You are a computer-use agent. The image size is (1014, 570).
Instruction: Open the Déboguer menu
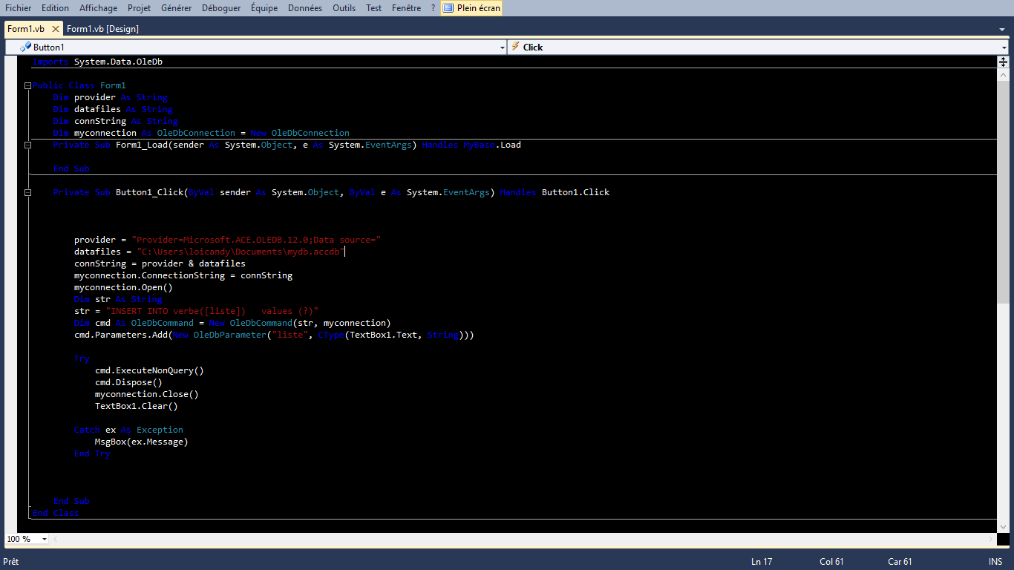point(221,8)
